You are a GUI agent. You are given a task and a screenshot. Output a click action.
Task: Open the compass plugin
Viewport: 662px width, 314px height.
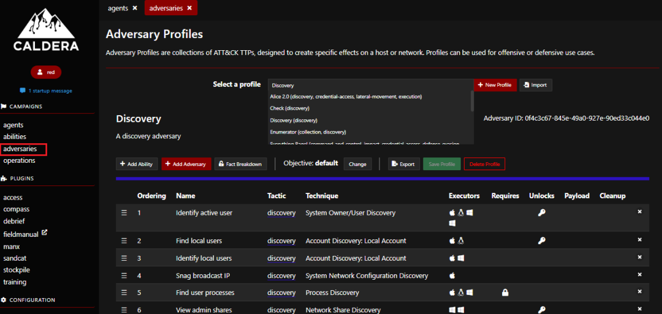pos(17,209)
